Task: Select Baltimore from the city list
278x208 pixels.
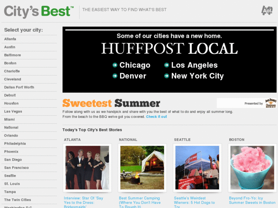Action: click(x=12, y=55)
